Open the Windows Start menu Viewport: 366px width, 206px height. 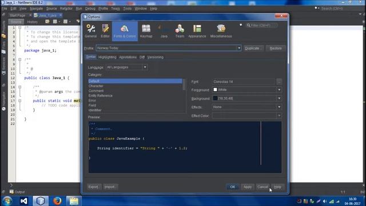click(7, 201)
